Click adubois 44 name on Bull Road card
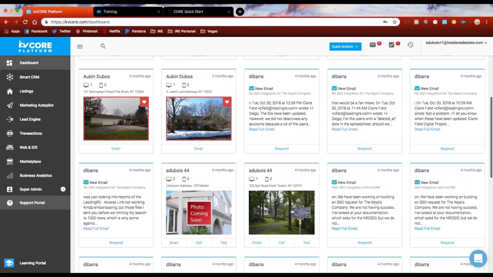493x277 pixels. (260, 170)
